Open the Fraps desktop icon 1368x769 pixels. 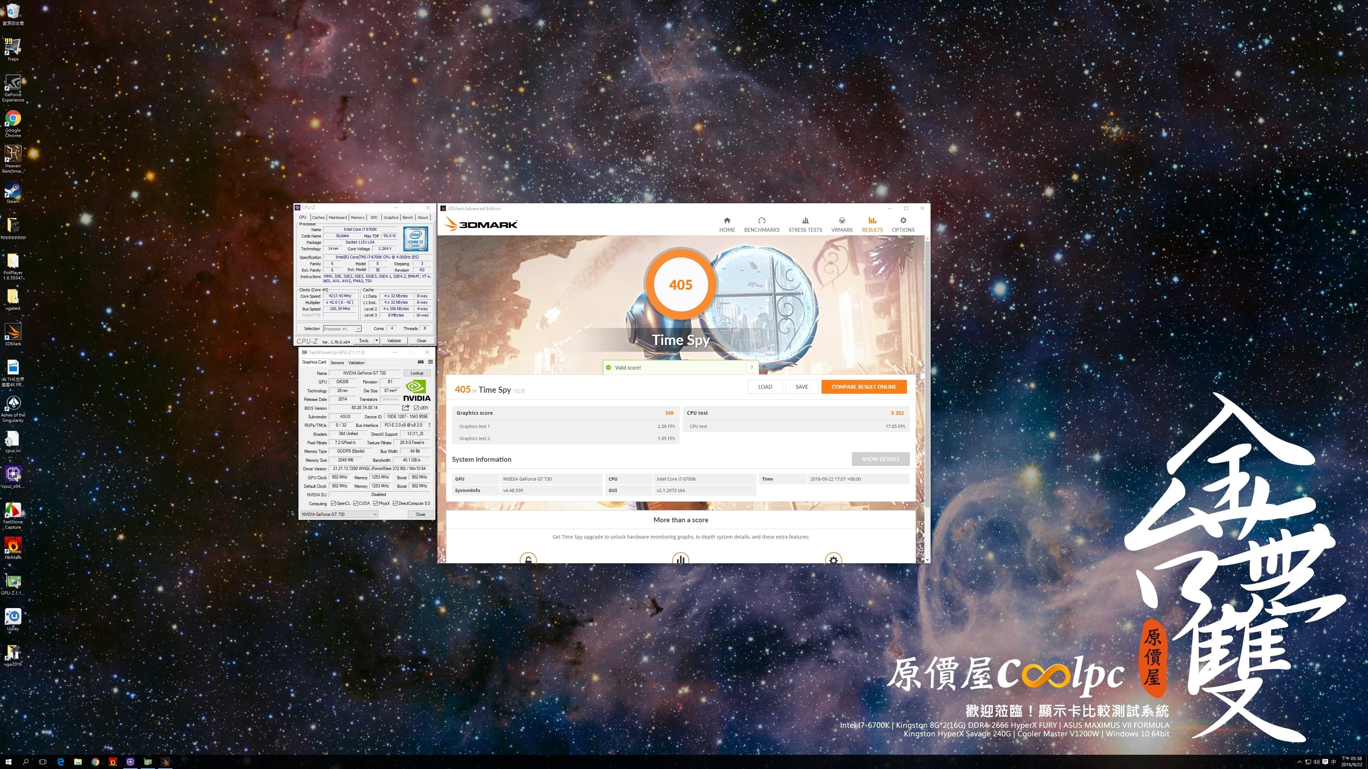click(x=13, y=49)
